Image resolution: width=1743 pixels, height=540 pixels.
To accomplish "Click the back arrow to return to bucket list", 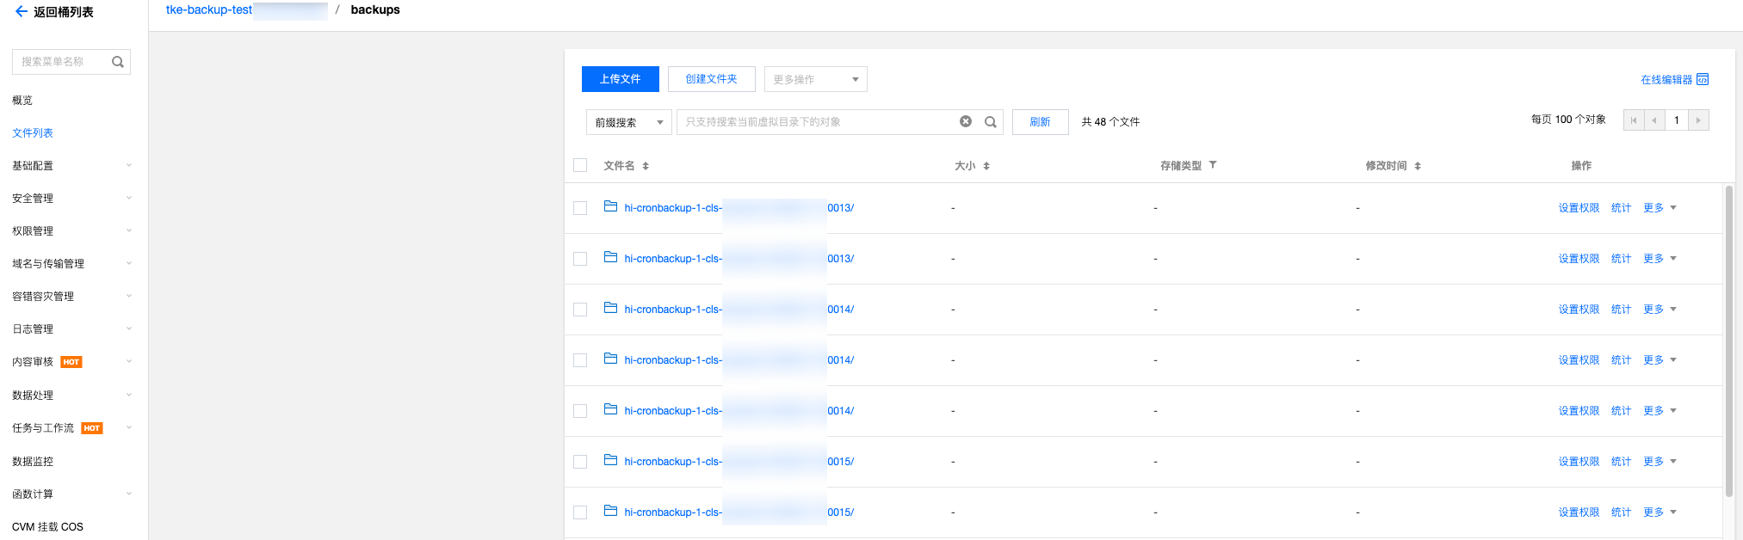I will (21, 12).
